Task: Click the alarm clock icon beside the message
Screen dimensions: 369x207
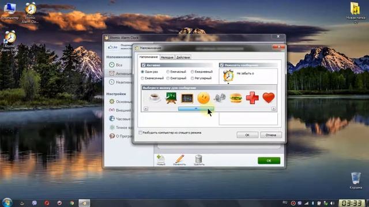Action: [x=228, y=76]
